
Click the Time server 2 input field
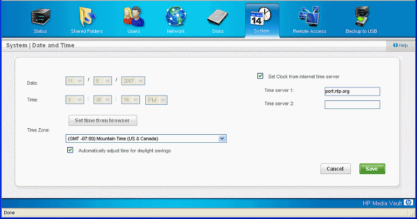point(352,105)
